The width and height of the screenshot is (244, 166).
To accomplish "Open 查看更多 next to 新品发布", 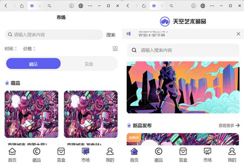I will pos(229,126).
